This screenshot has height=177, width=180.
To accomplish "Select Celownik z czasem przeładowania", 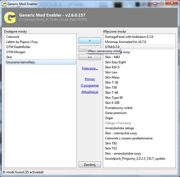I will 140,138.
